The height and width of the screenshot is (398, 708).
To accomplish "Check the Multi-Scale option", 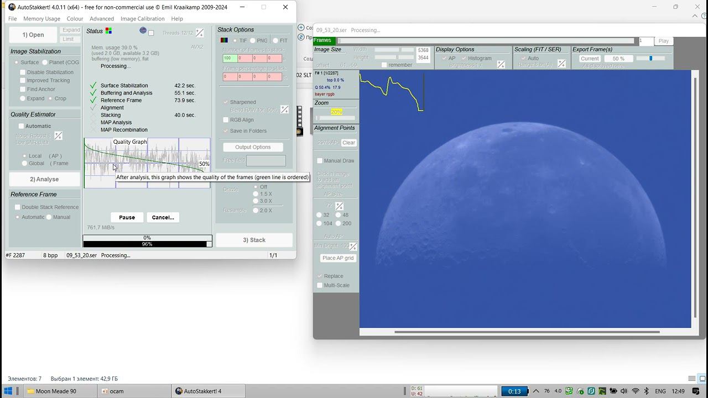I will coord(320,285).
